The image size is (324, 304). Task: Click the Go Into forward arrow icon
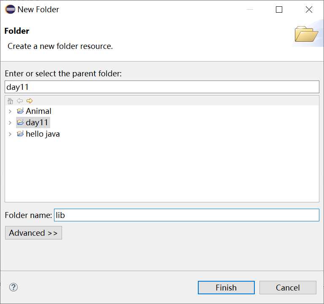pos(30,101)
